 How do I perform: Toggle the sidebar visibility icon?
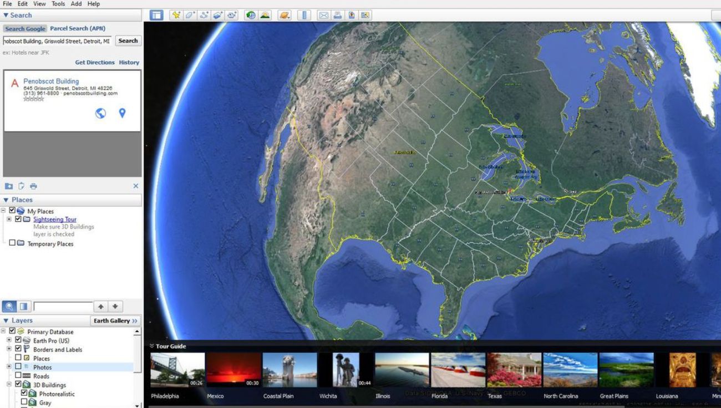pyautogui.click(x=156, y=15)
